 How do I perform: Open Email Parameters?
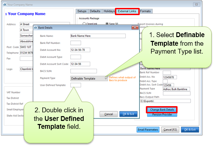pyautogui.click(x=148, y=129)
